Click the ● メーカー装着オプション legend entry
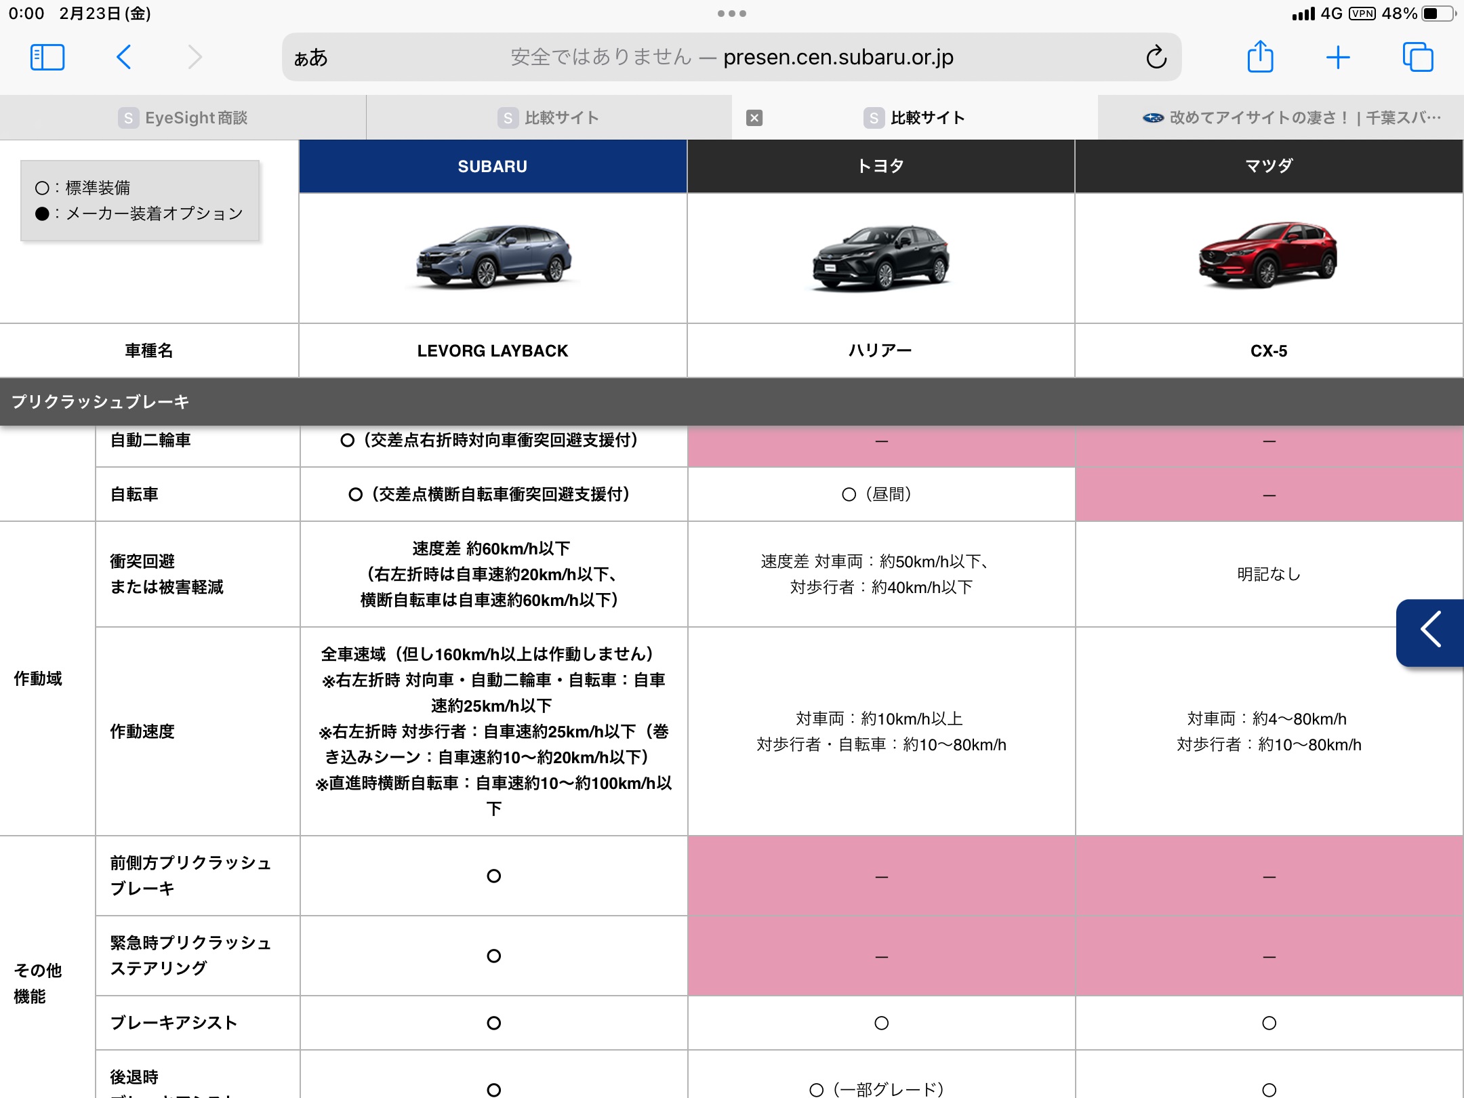 coord(139,213)
